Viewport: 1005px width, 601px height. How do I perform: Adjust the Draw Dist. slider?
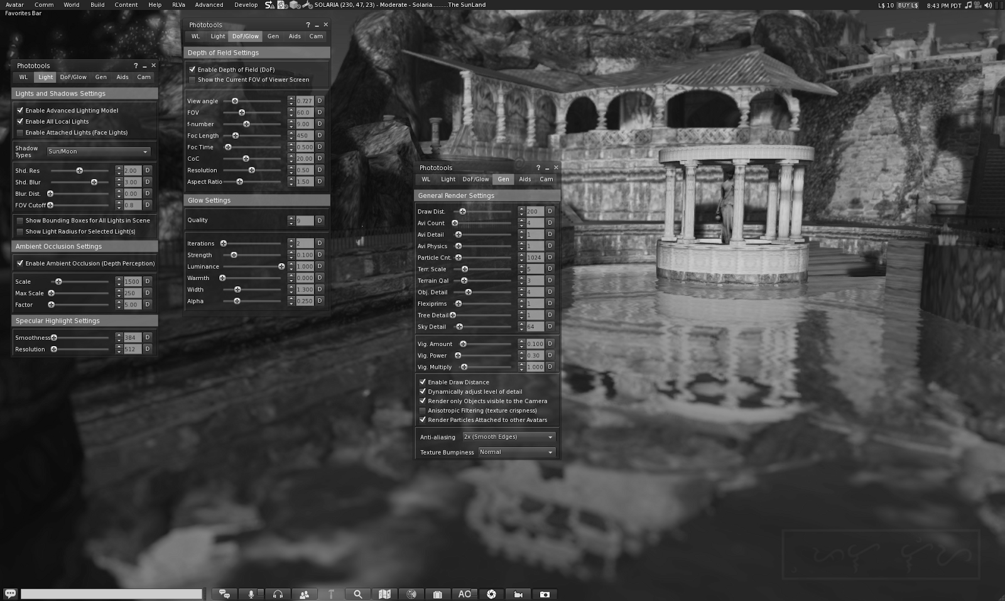coord(483,211)
